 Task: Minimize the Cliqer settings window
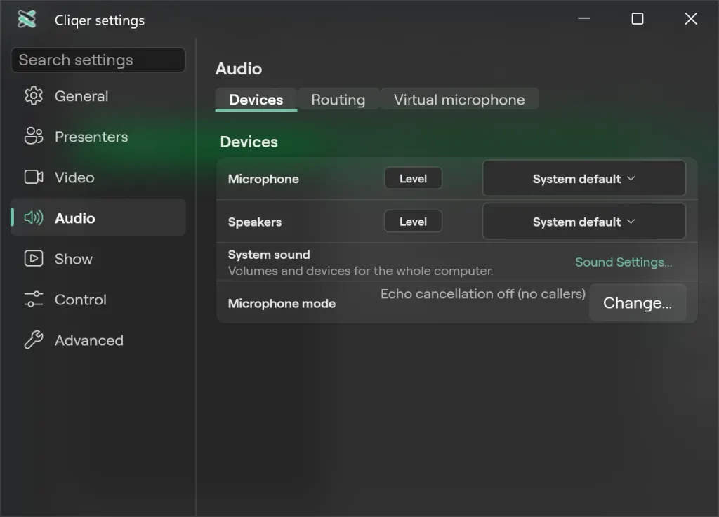(x=583, y=19)
